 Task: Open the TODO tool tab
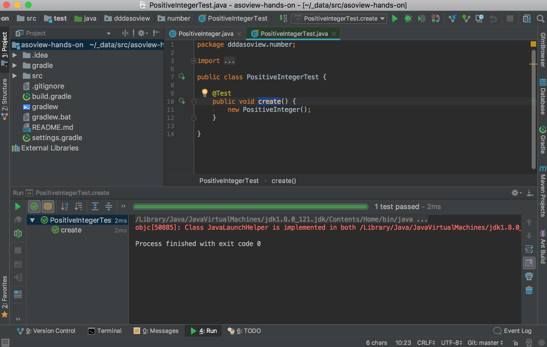tap(244, 331)
